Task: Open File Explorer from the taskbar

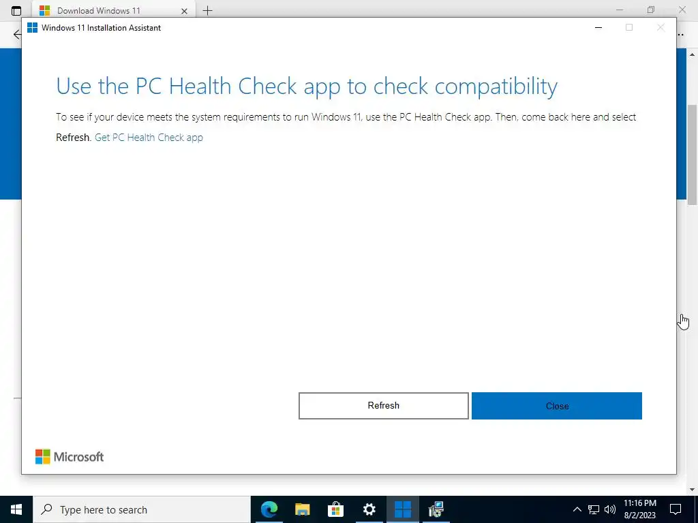Action: tap(302, 509)
